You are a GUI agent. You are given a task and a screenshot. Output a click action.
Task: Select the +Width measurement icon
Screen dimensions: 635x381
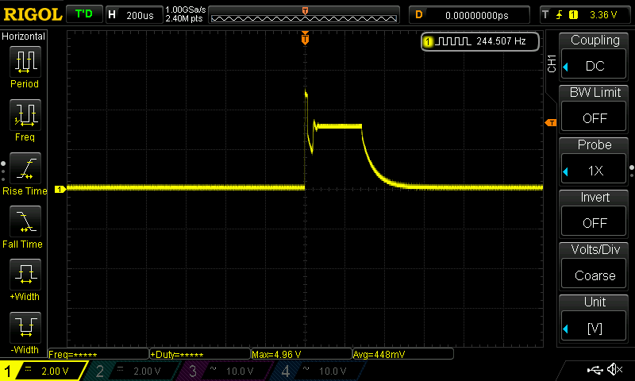tap(25, 275)
